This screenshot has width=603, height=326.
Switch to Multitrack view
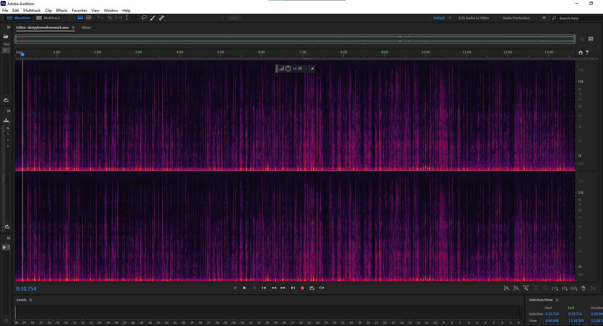pos(48,18)
